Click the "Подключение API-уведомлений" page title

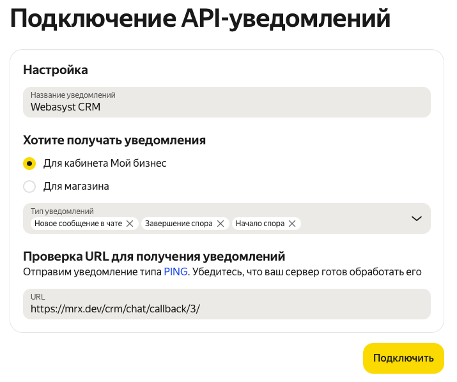200,19
